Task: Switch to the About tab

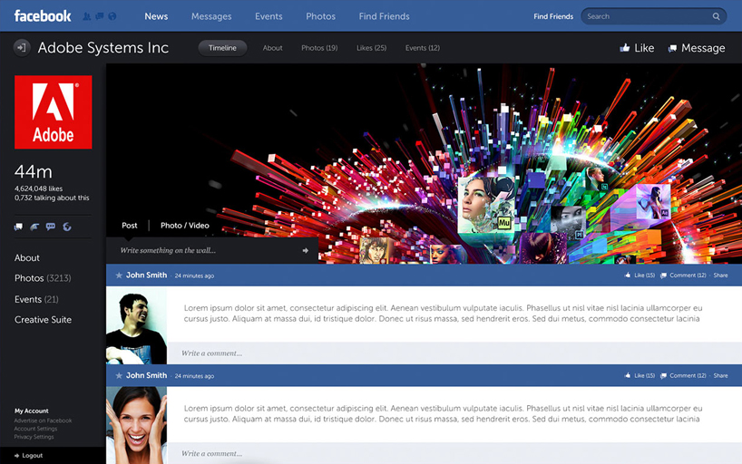Action: pyautogui.click(x=272, y=48)
